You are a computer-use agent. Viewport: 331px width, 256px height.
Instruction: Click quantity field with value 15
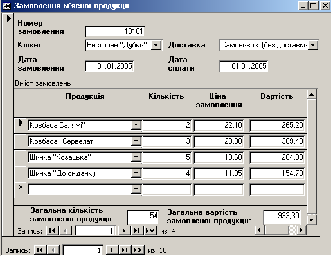click(166, 157)
